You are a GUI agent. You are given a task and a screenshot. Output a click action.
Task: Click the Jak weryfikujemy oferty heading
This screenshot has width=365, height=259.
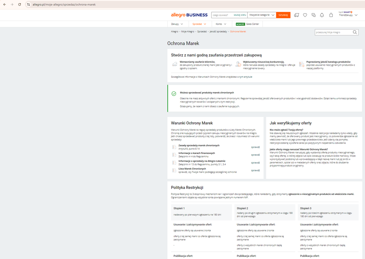pos(290,123)
